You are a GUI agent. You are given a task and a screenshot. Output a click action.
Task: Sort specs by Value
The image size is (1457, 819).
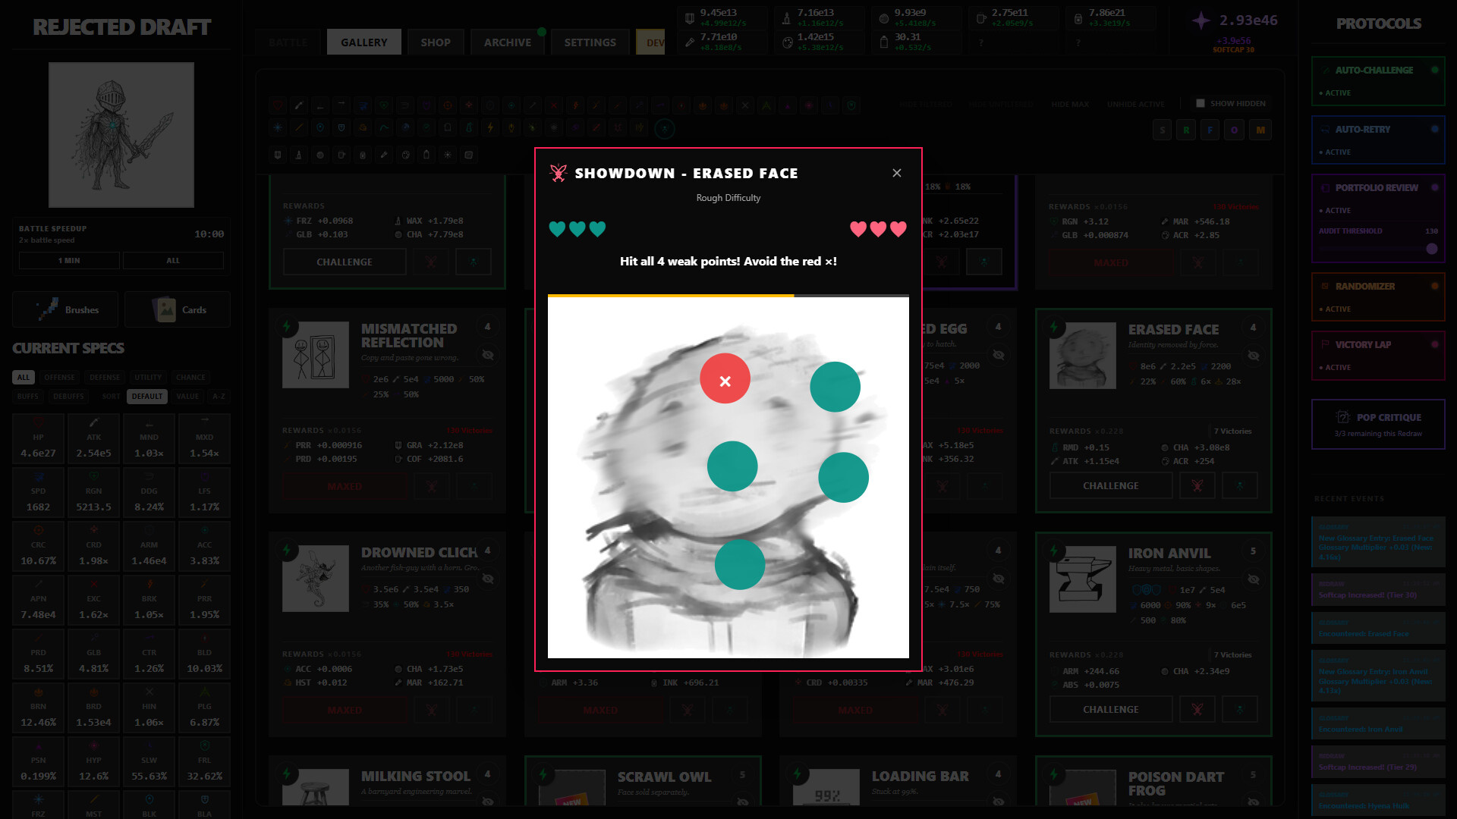(x=187, y=396)
